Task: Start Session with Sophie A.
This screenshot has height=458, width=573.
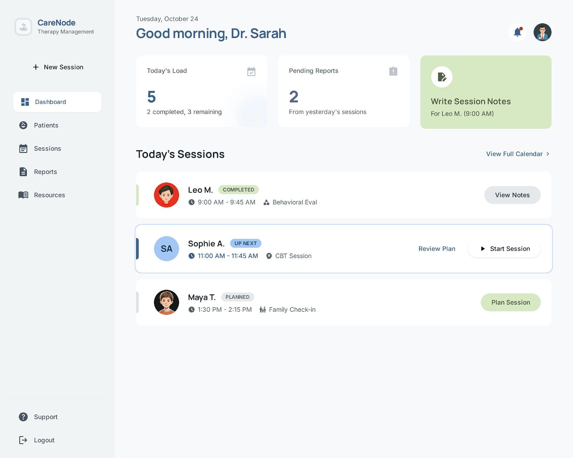Action: 504,249
